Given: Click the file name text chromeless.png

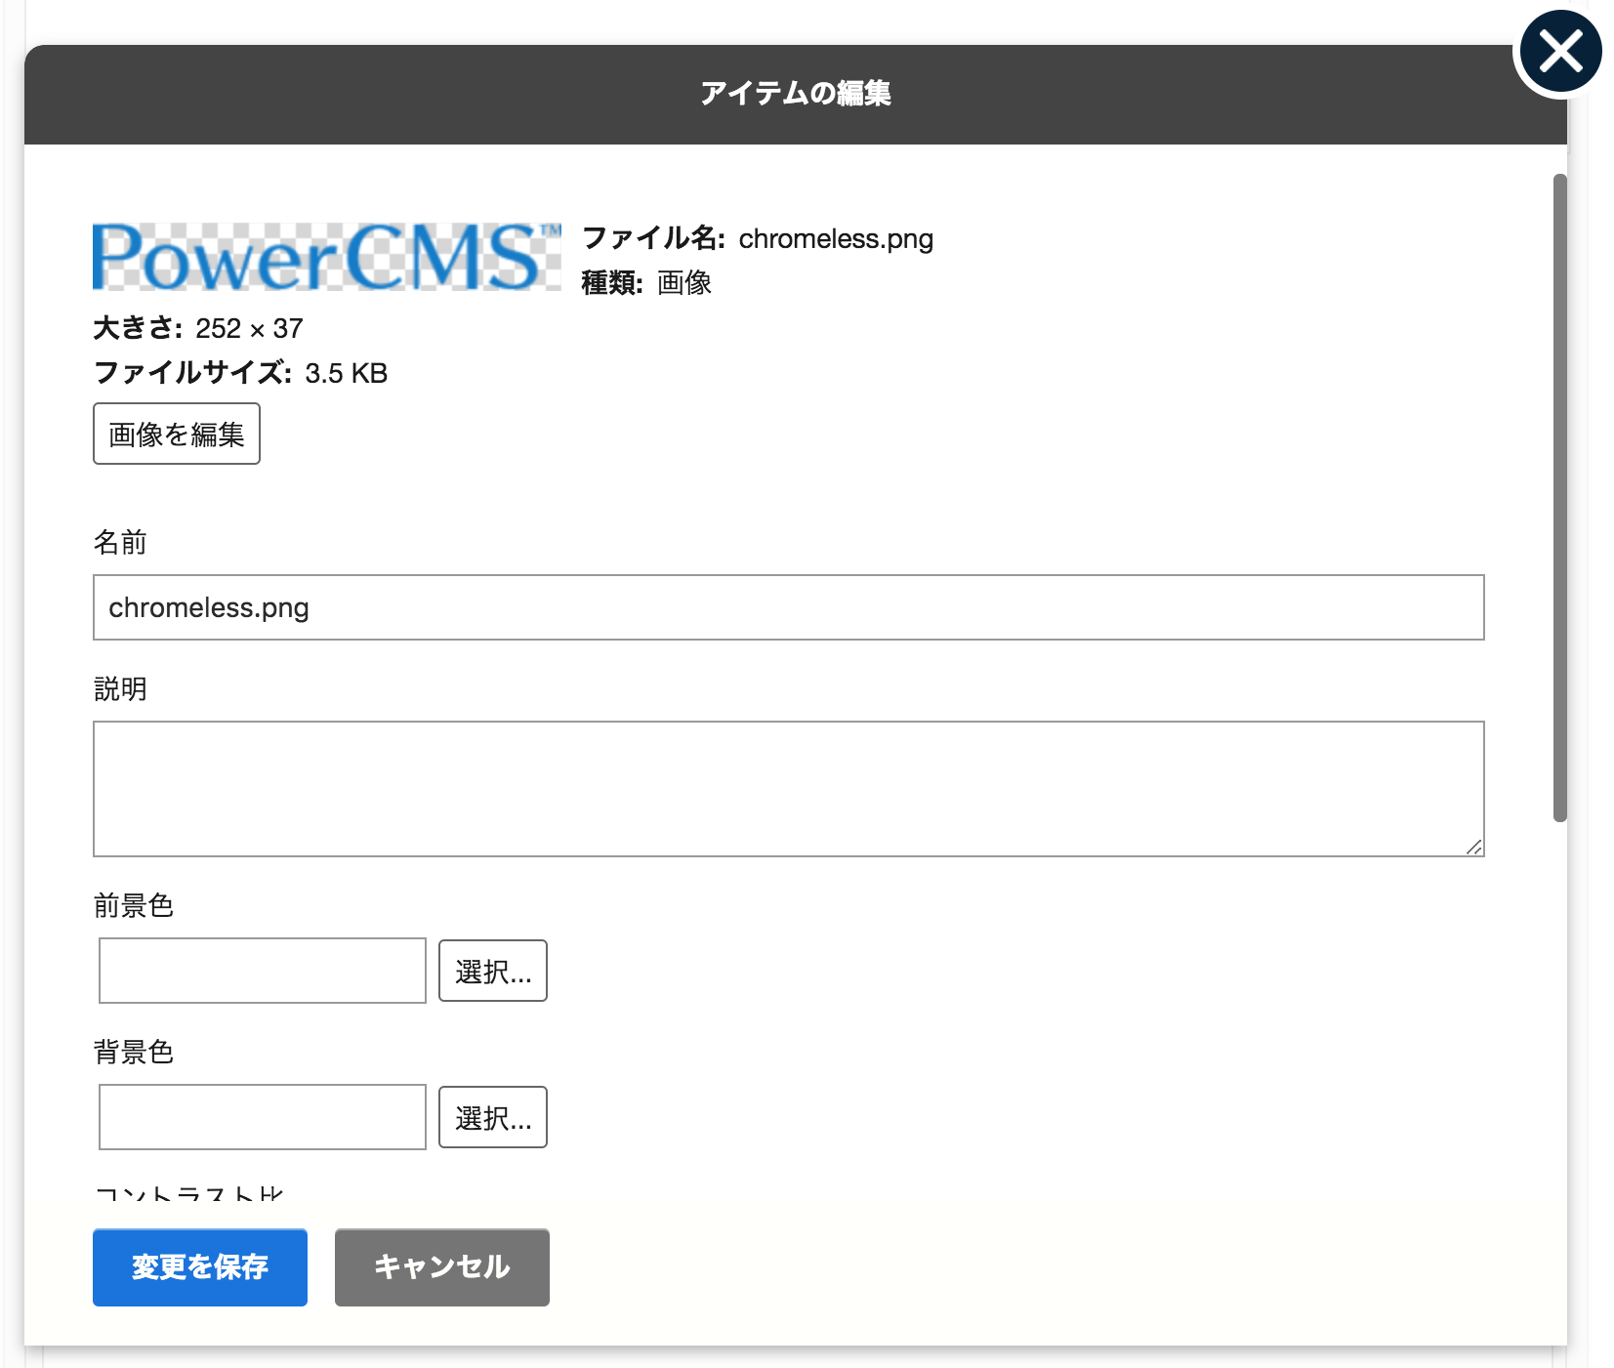Looking at the screenshot, I should tap(836, 238).
